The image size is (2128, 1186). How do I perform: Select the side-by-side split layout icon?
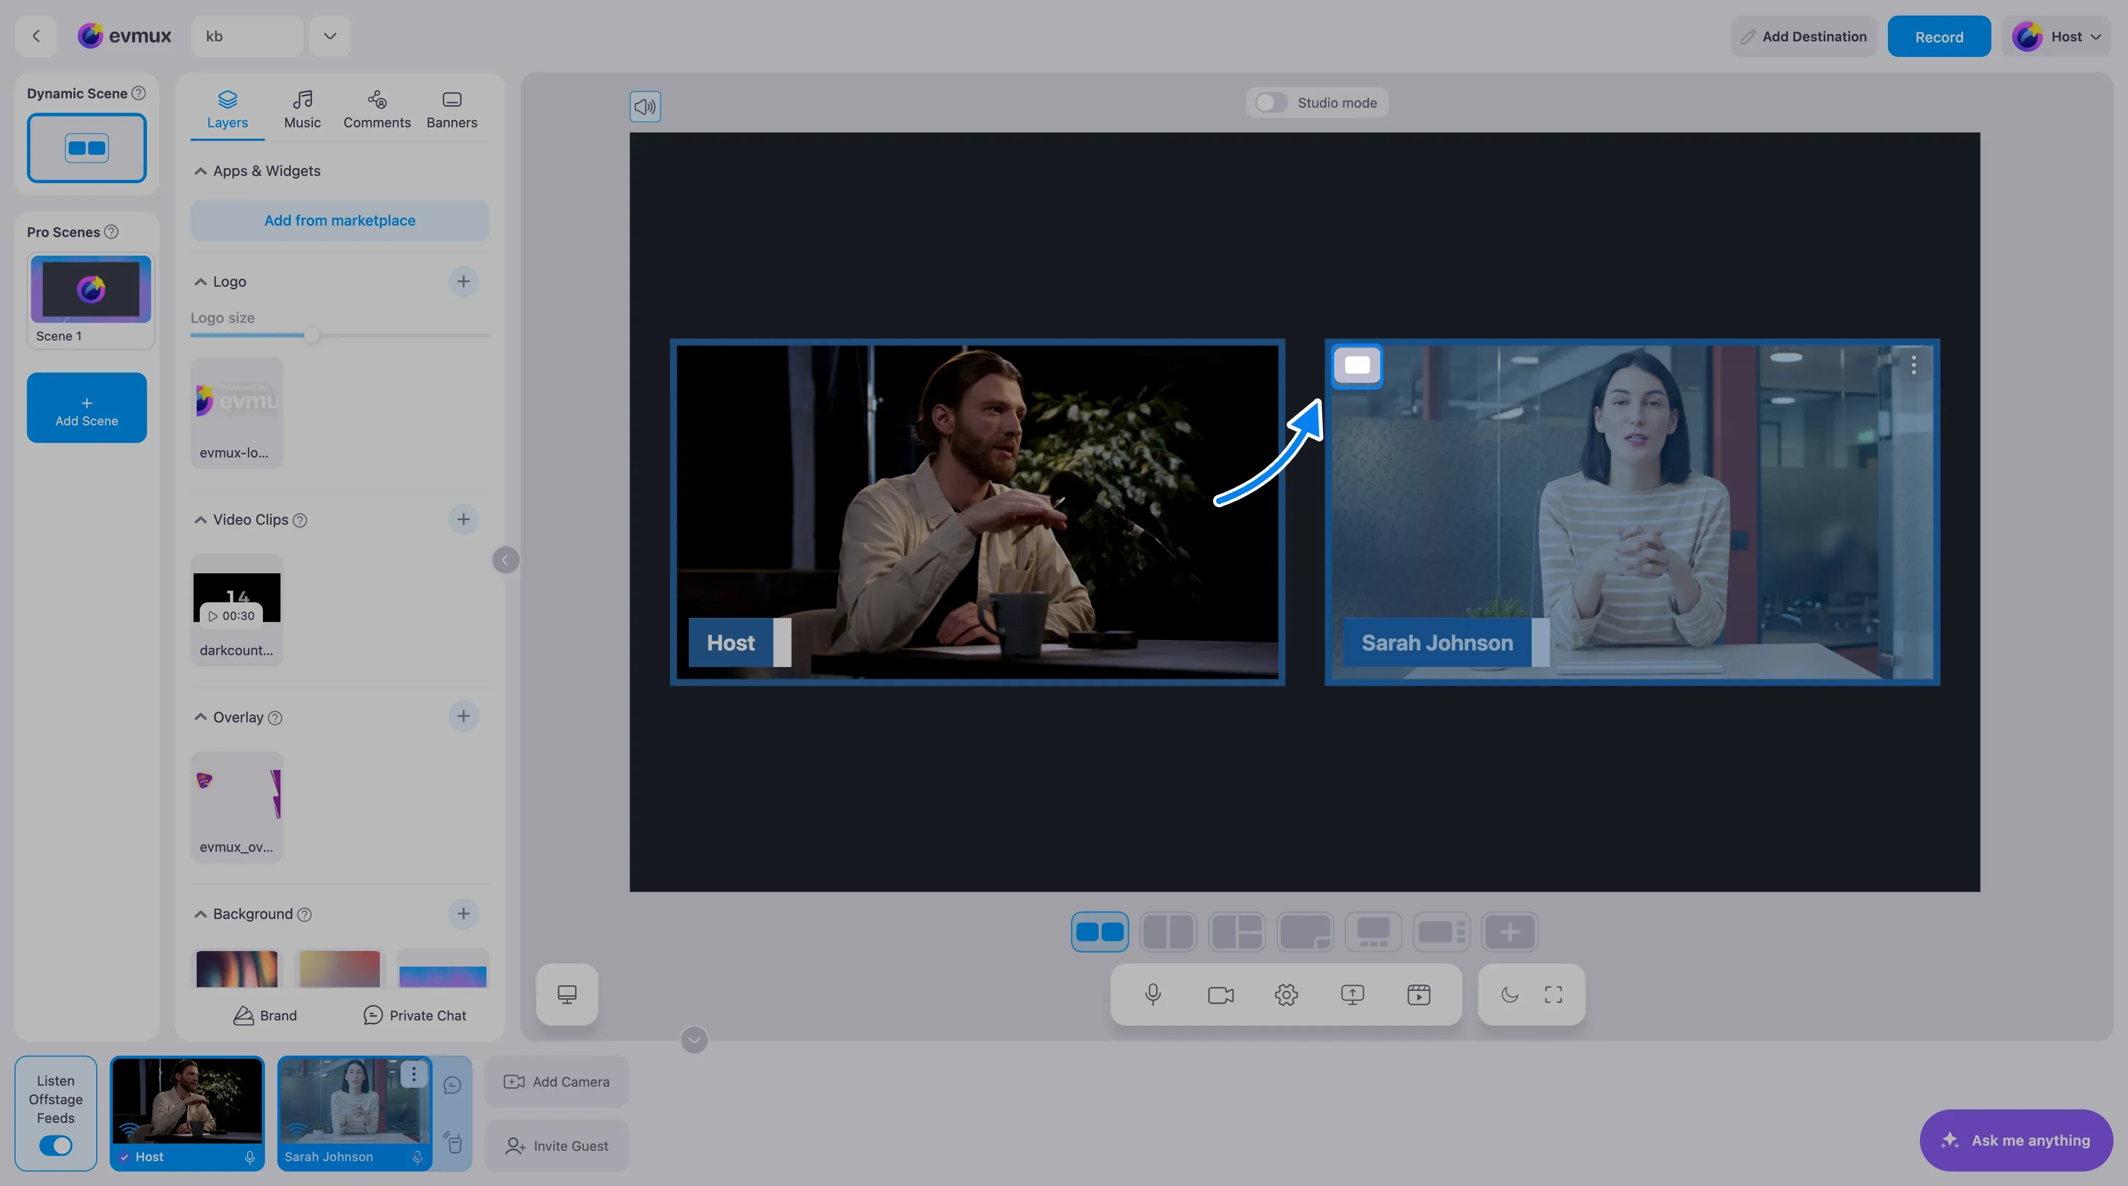(x=1168, y=931)
